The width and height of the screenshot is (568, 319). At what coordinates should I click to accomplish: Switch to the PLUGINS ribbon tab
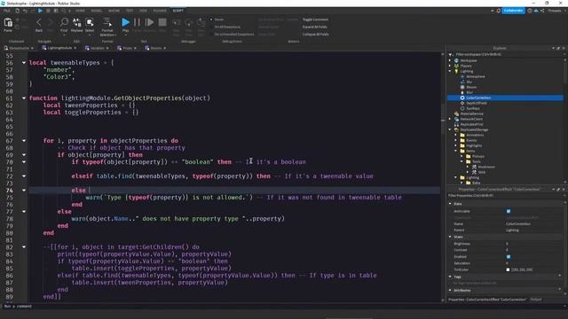click(x=160, y=11)
